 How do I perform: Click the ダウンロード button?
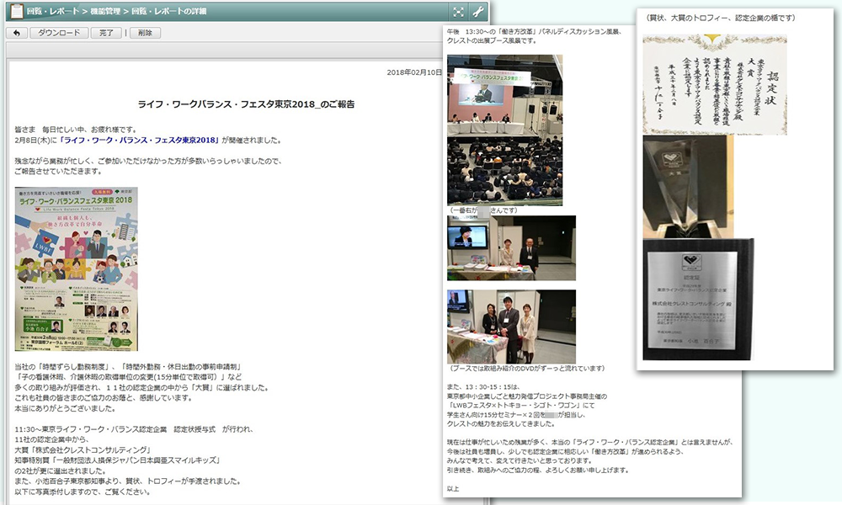pos(58,33)
